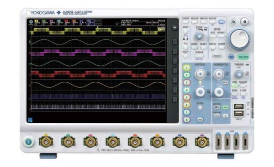Hit the ESC key beside the display

[x=174, y=27]
